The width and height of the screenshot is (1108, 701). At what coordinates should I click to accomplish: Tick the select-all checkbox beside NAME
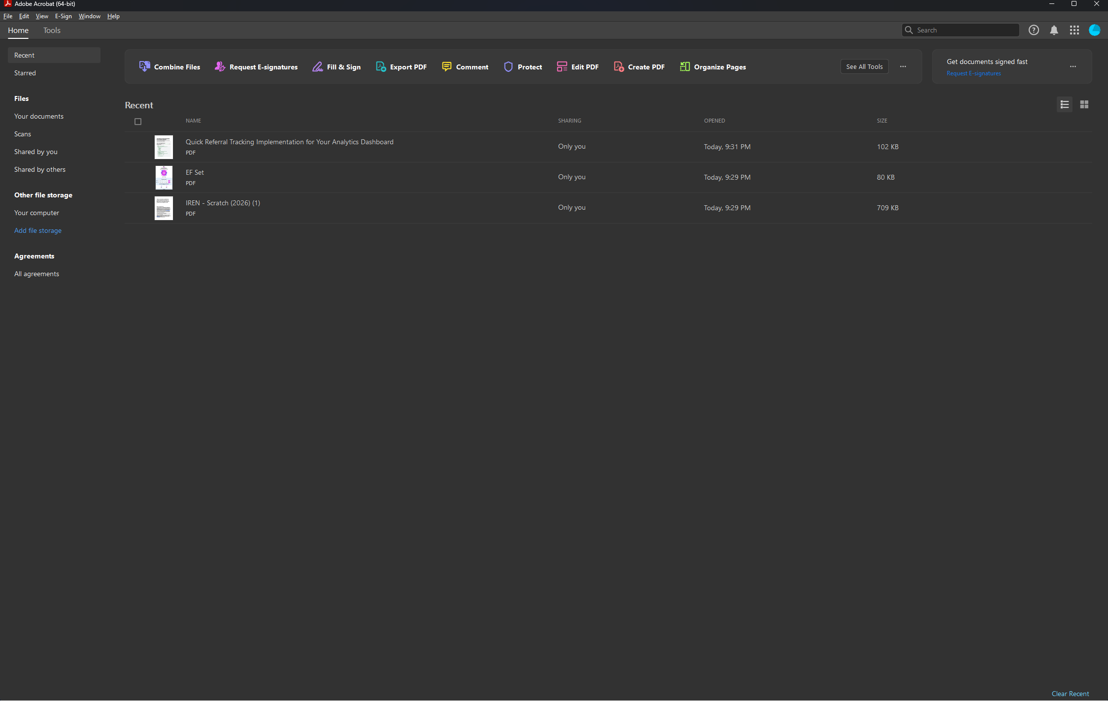coord(138,122)
